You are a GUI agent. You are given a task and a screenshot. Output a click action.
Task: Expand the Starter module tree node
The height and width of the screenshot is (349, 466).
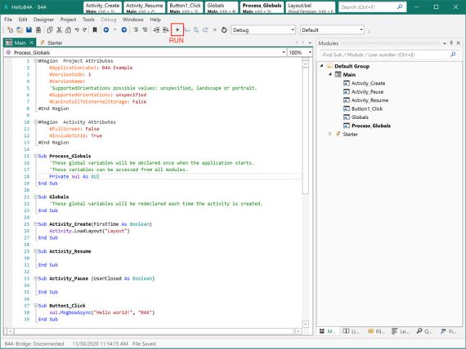pyautogui.click(x=330, y=134)
